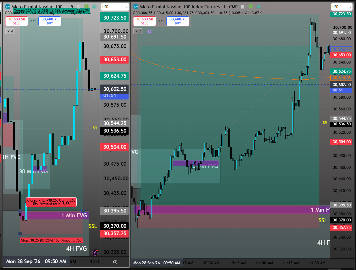Click the orange 30,614.06 moving average label
This screenshot has height=270, width=356.
coord(342,78)
